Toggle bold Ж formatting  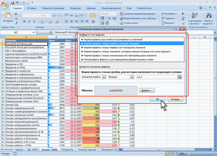24,21
